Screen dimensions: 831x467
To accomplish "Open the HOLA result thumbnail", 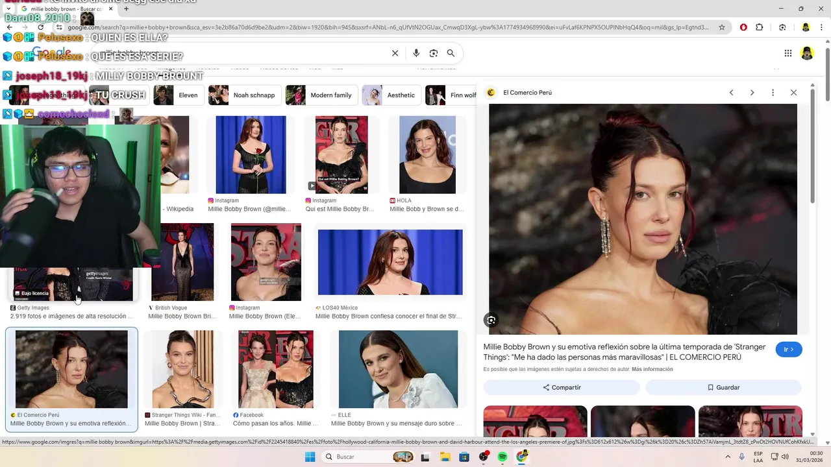I will [x=427, y=154].
